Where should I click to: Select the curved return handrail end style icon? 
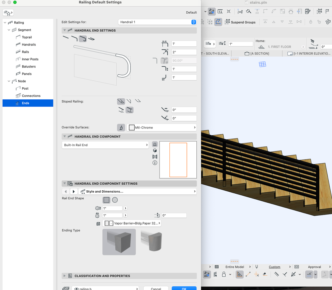tap(83, 39)
